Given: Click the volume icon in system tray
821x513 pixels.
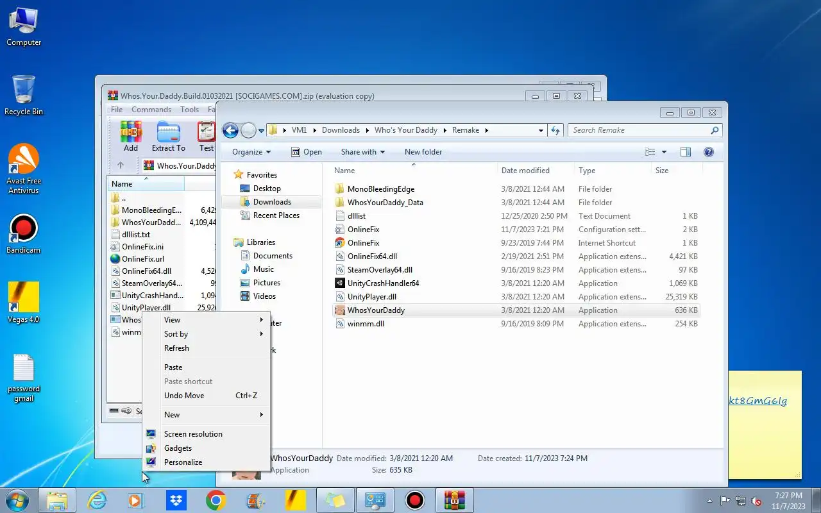Looking at the screenshot, I should tap(757, 501).
